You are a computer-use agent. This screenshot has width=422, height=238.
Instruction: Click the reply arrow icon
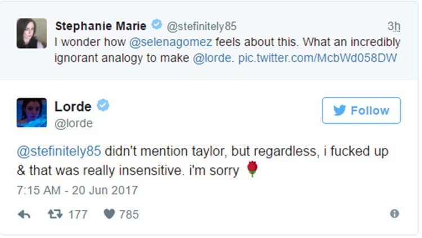tap(24, 214)
